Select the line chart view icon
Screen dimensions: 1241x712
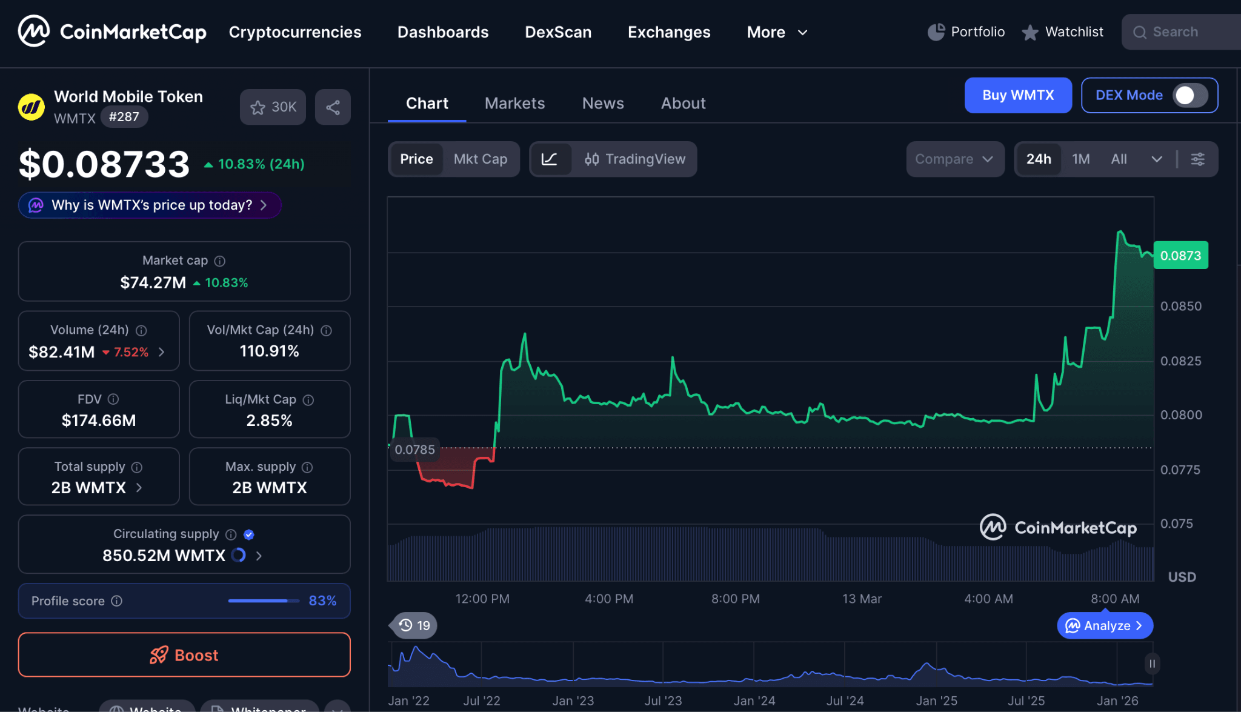click(550, 159)
